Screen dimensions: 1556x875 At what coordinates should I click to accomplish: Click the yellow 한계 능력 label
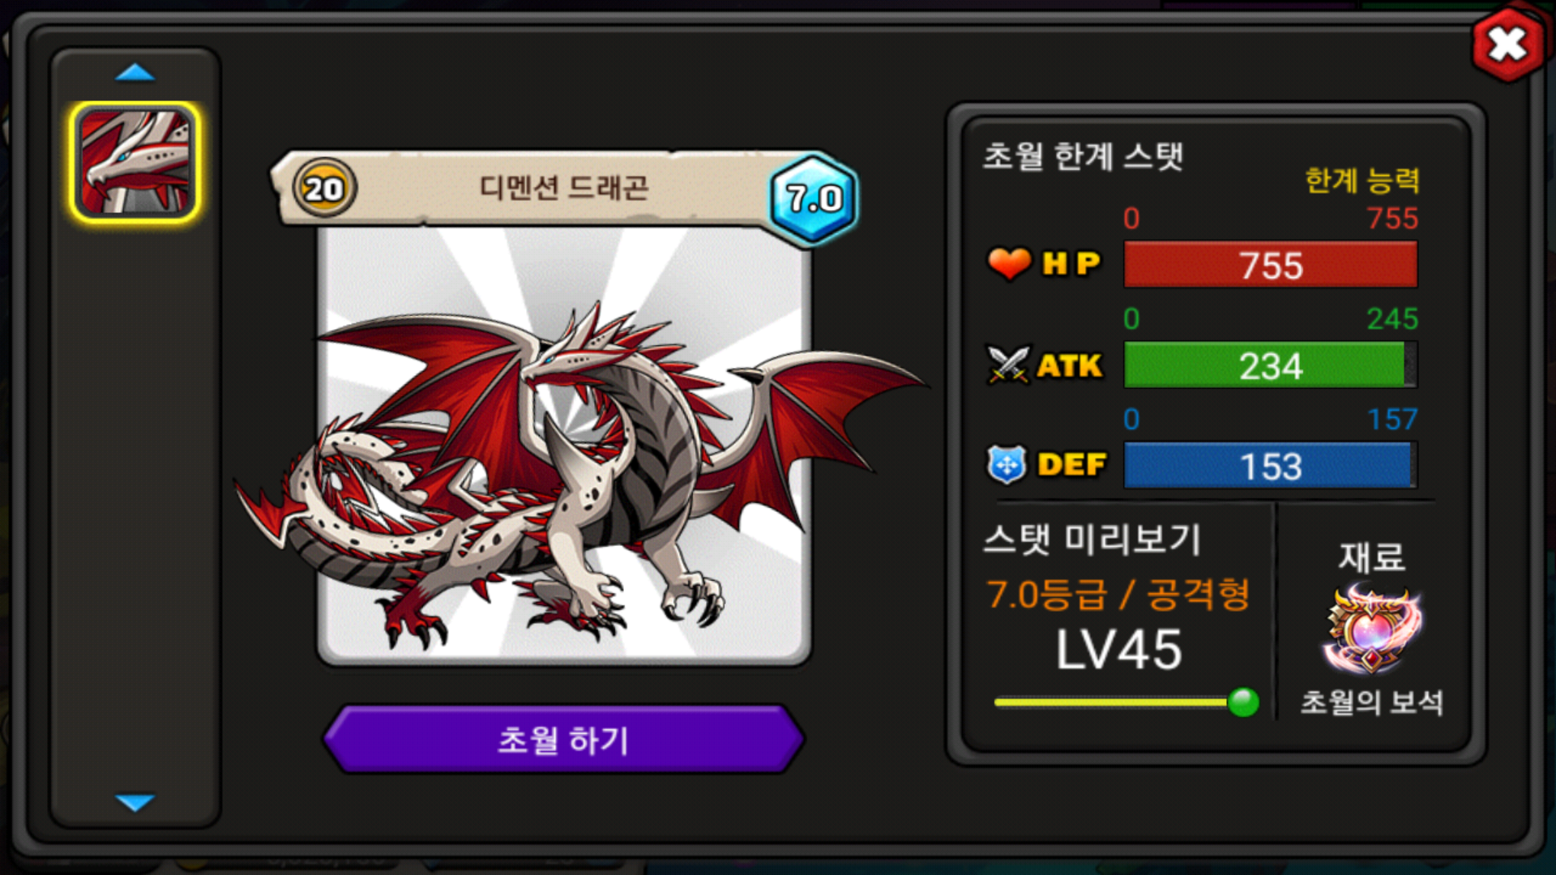point(1362,180)
